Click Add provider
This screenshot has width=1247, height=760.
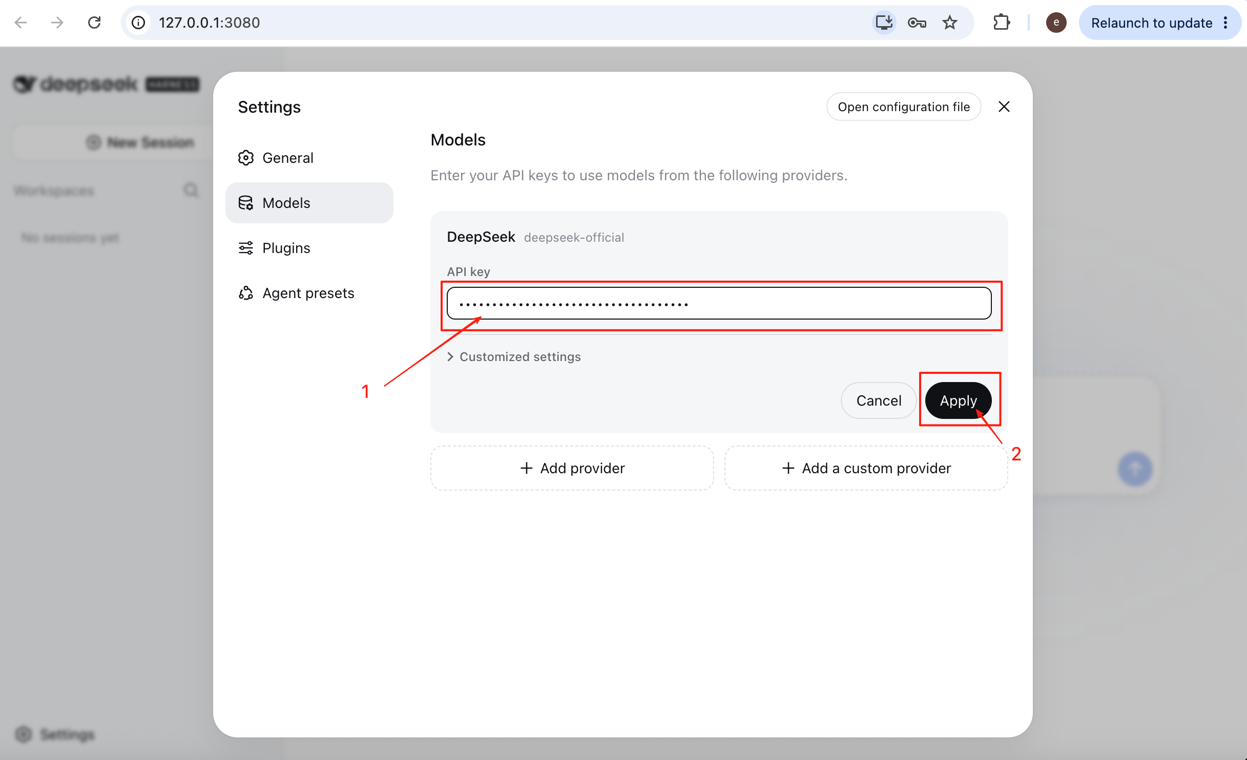pos(572,468)
